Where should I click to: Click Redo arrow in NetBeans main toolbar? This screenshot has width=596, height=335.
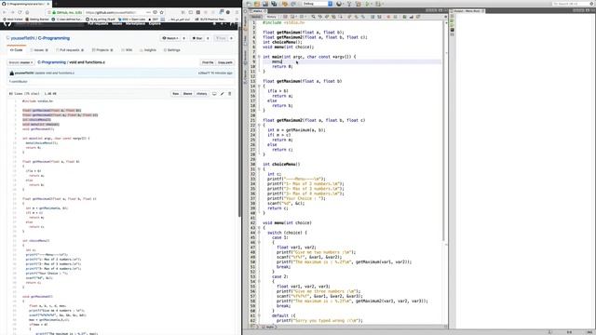[x=293, y=4]
